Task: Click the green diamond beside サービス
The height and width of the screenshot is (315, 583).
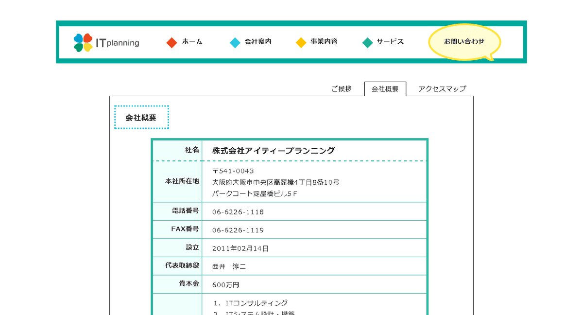Action: click(368, 43)
